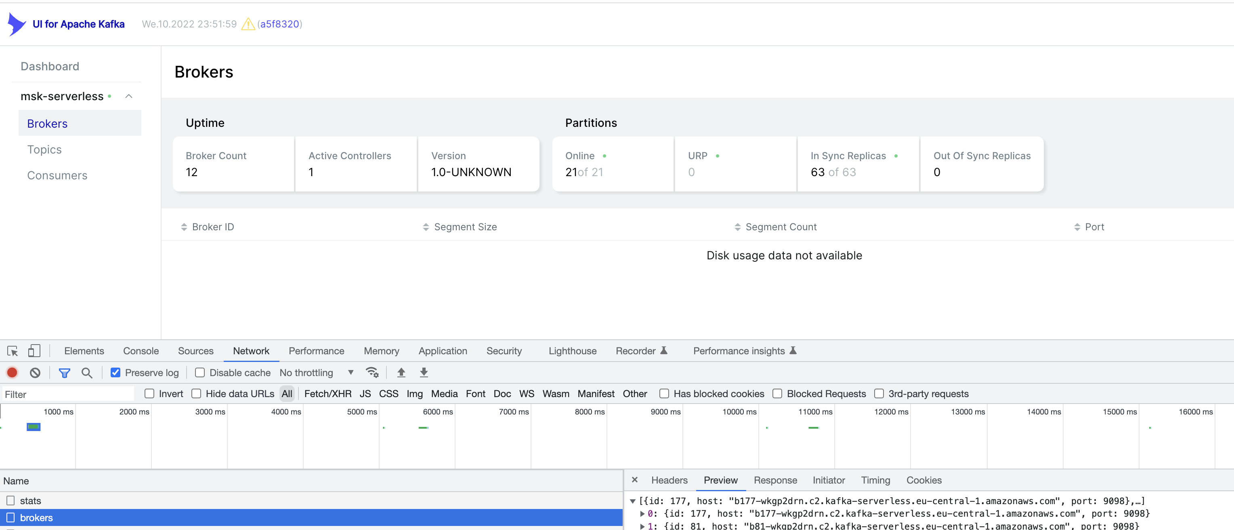Import HAR file into network panel
Image resolution: width=1234 pixels, height=530 pixels.
pos(401,372)
